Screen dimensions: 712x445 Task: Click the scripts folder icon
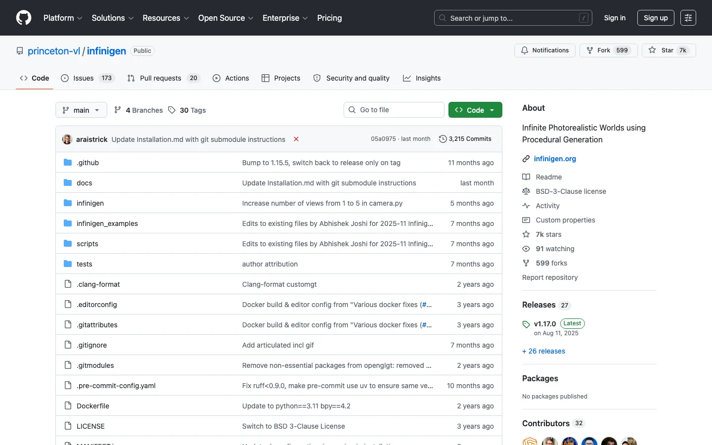pyautogui.click(x=68, y=244)
